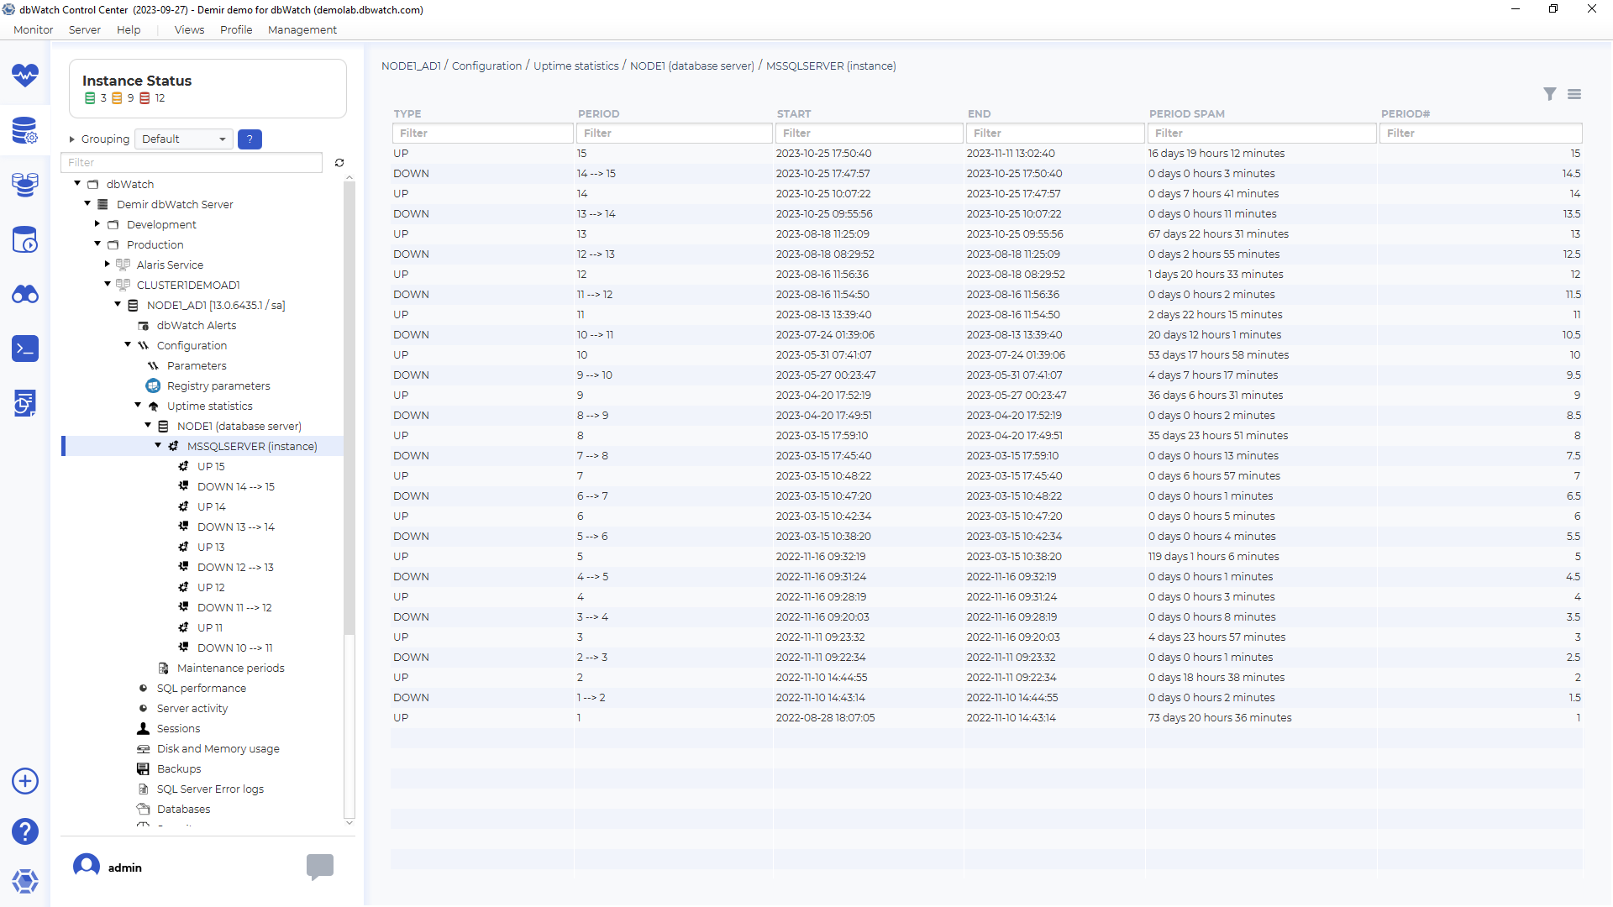The image size is (1613, 907).
Task: Select dbWatch Alerts tree node
Action: [x=197, y=326]
